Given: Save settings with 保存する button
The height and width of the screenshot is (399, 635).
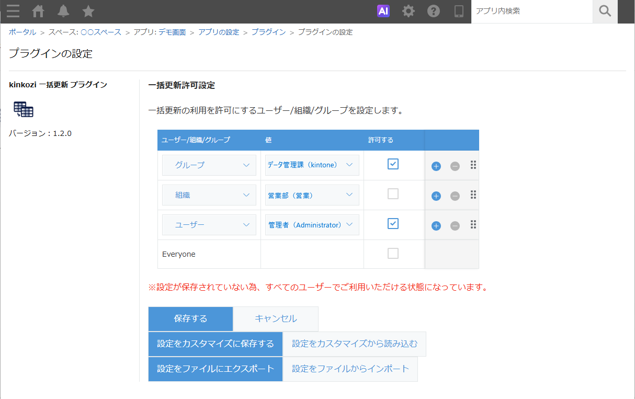Looking at the screenshot, I should point(190,318).
